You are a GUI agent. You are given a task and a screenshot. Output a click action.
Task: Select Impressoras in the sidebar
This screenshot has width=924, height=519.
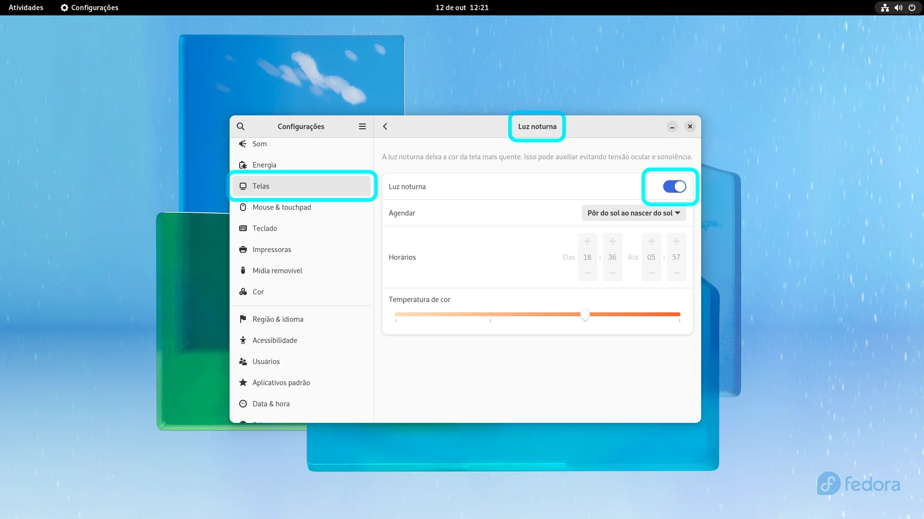(301, 249)
